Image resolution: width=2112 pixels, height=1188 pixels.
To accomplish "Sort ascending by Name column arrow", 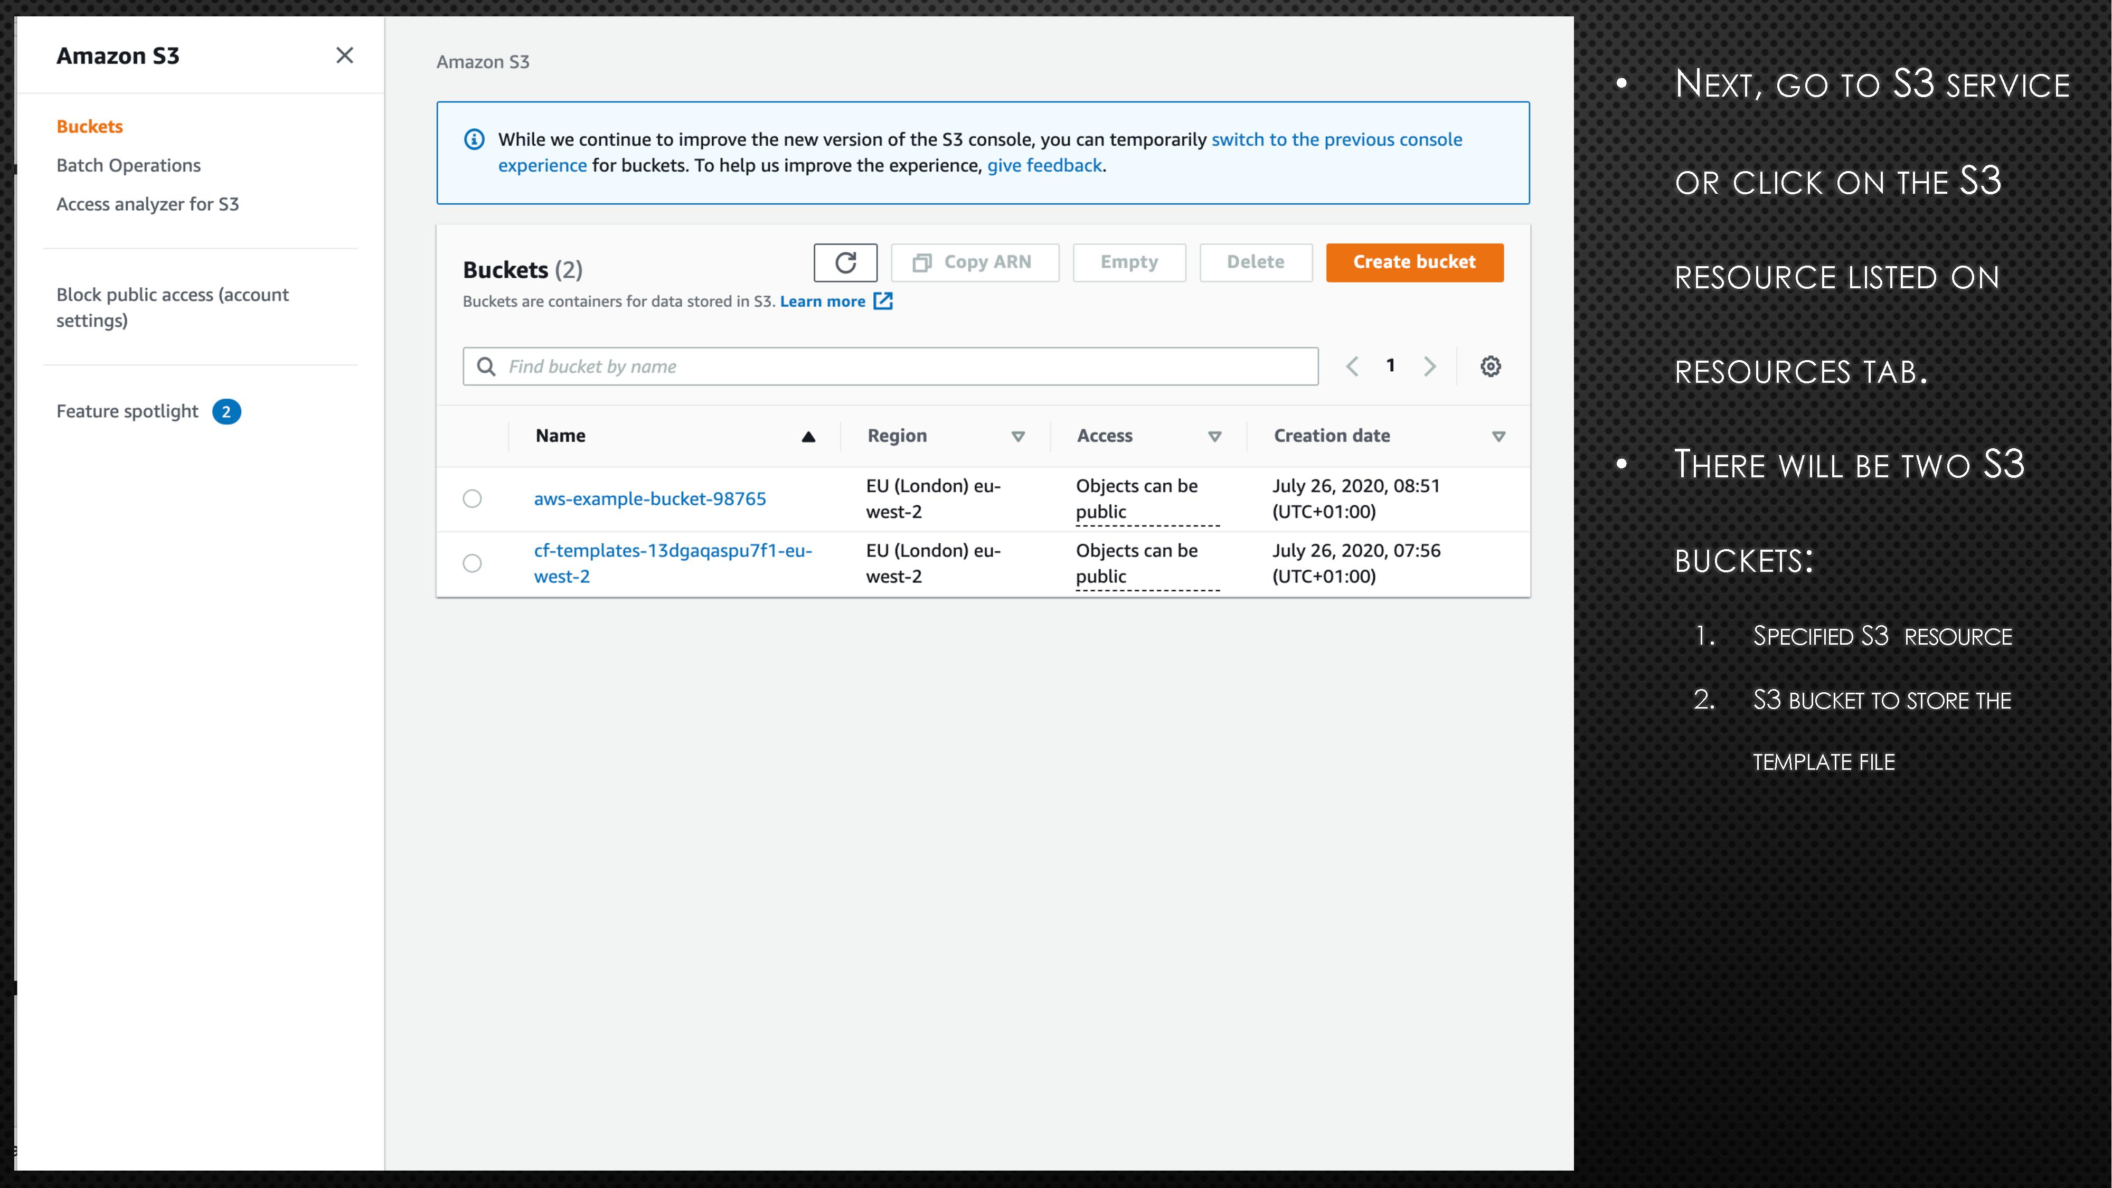I will pyautogui.click(x=808, y=437).
